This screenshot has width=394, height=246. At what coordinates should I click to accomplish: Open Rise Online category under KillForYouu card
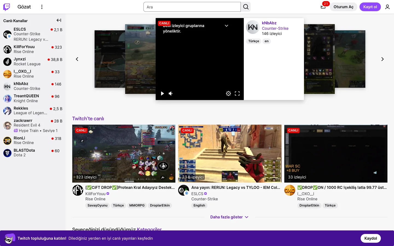click(x=95, y=199)
